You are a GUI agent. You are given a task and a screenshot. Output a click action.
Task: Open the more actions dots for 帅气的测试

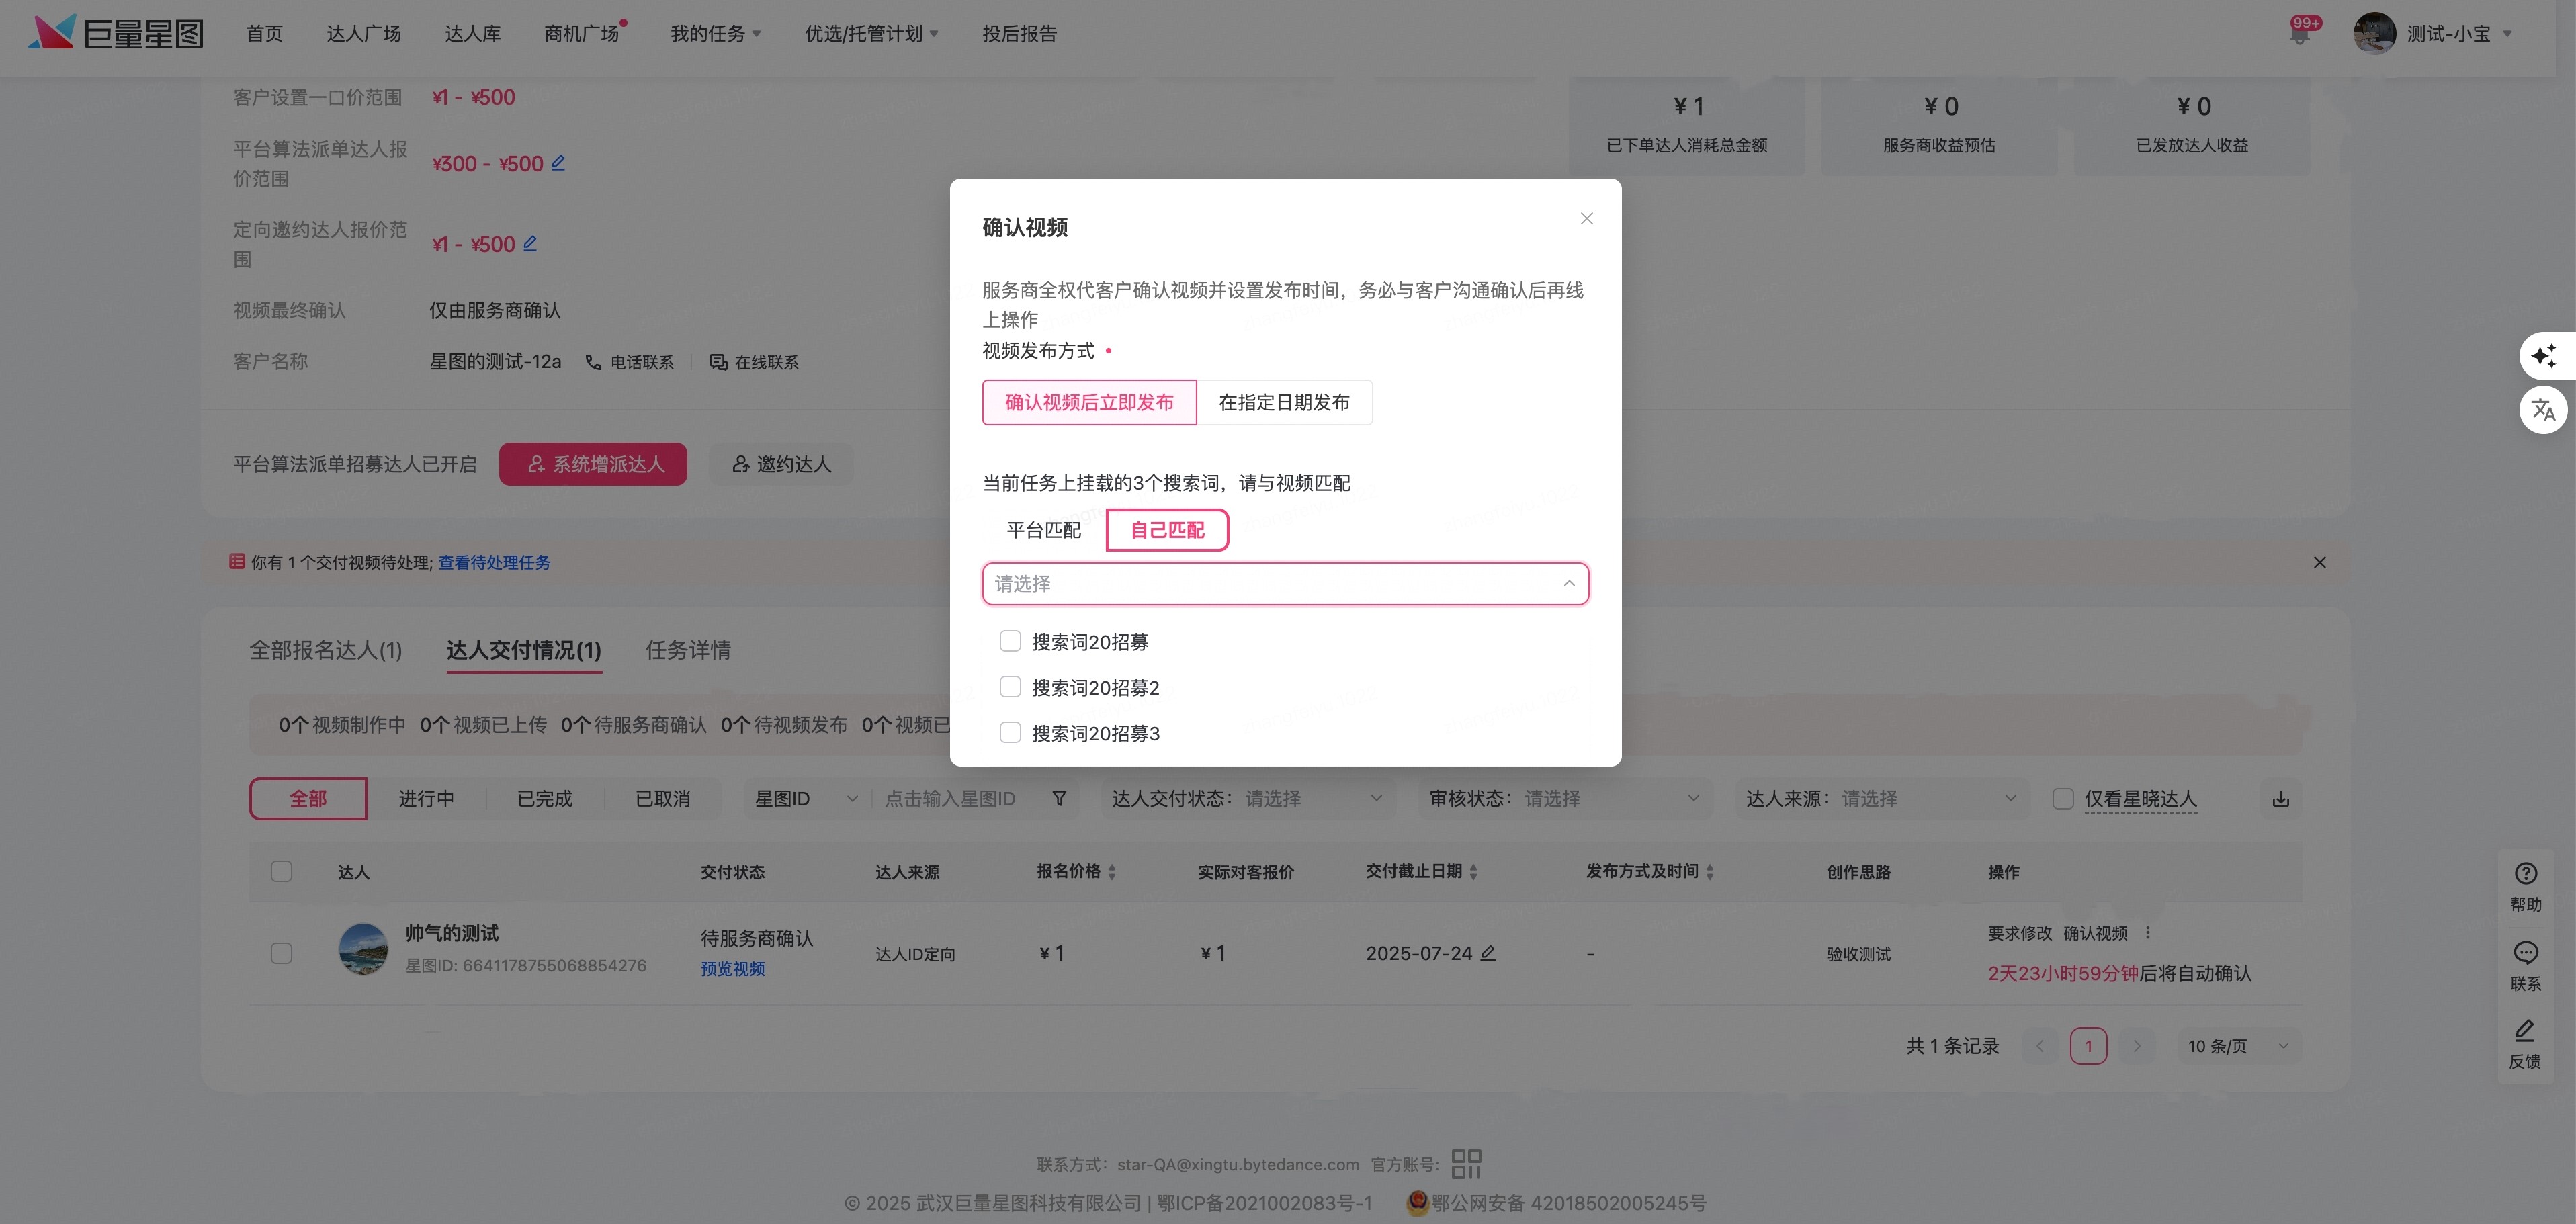pos(2147,933)
